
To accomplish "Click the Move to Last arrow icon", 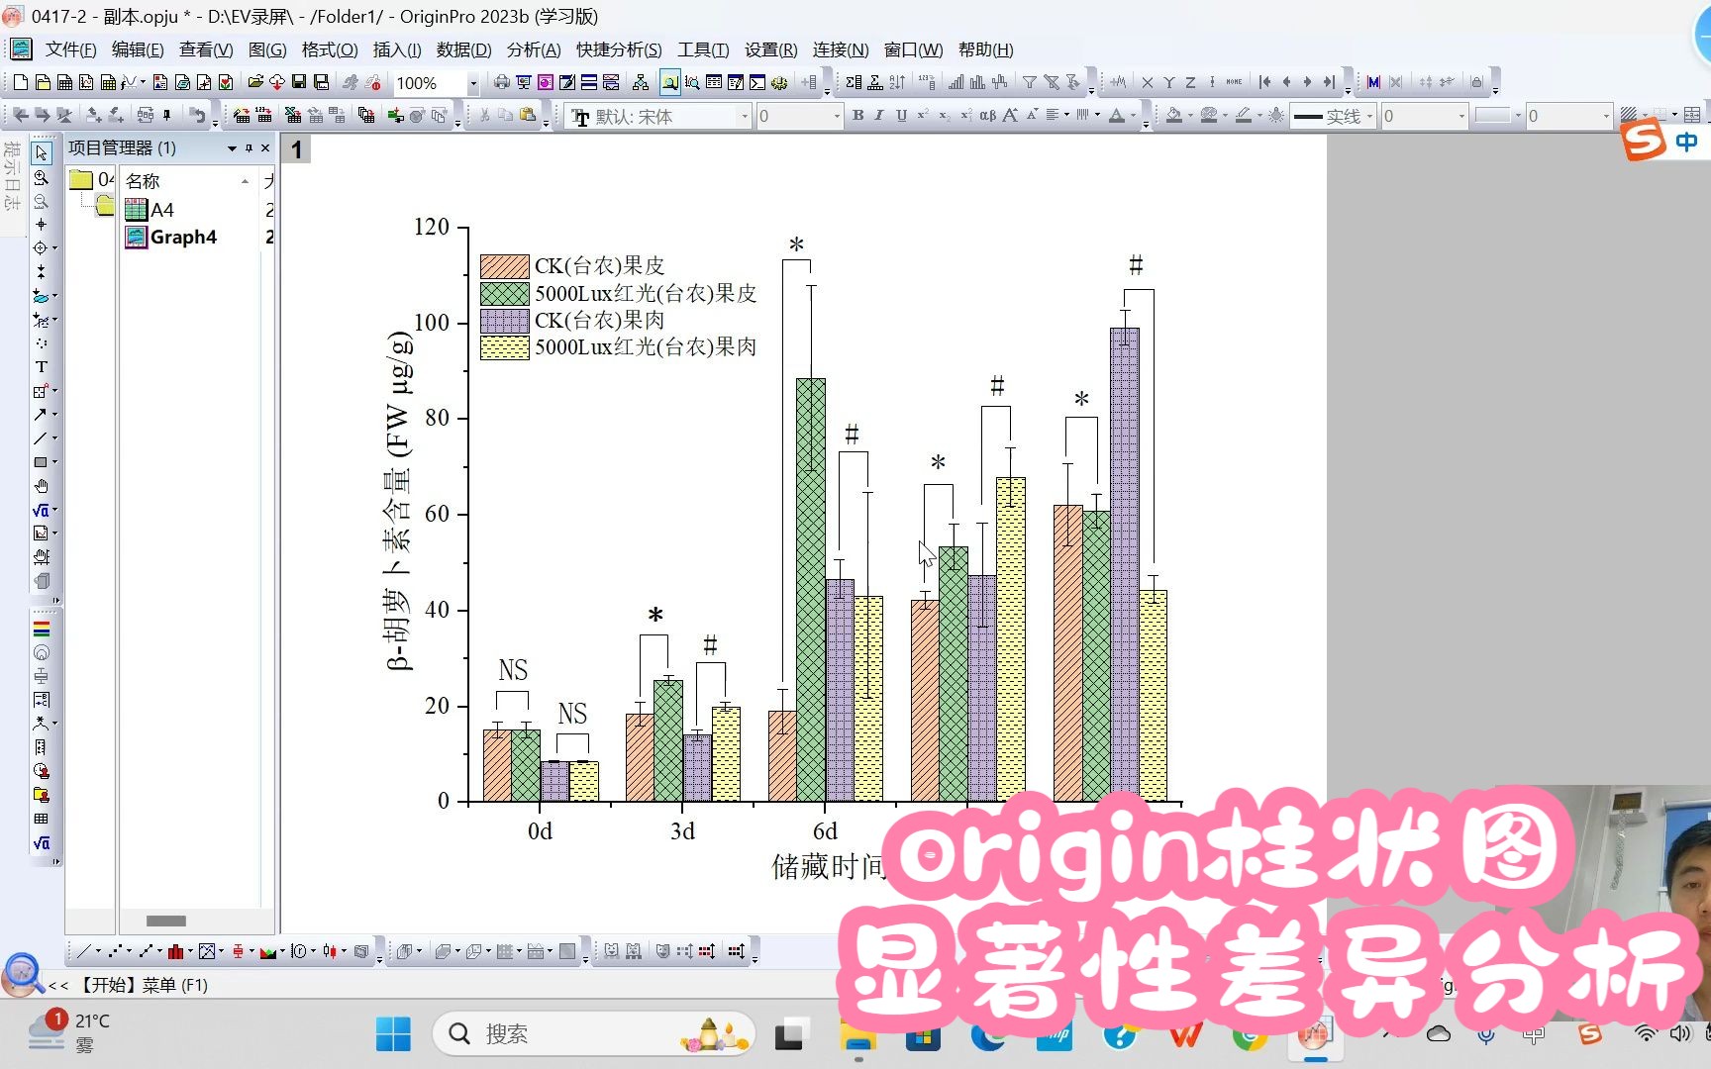I will (1329, 83).
